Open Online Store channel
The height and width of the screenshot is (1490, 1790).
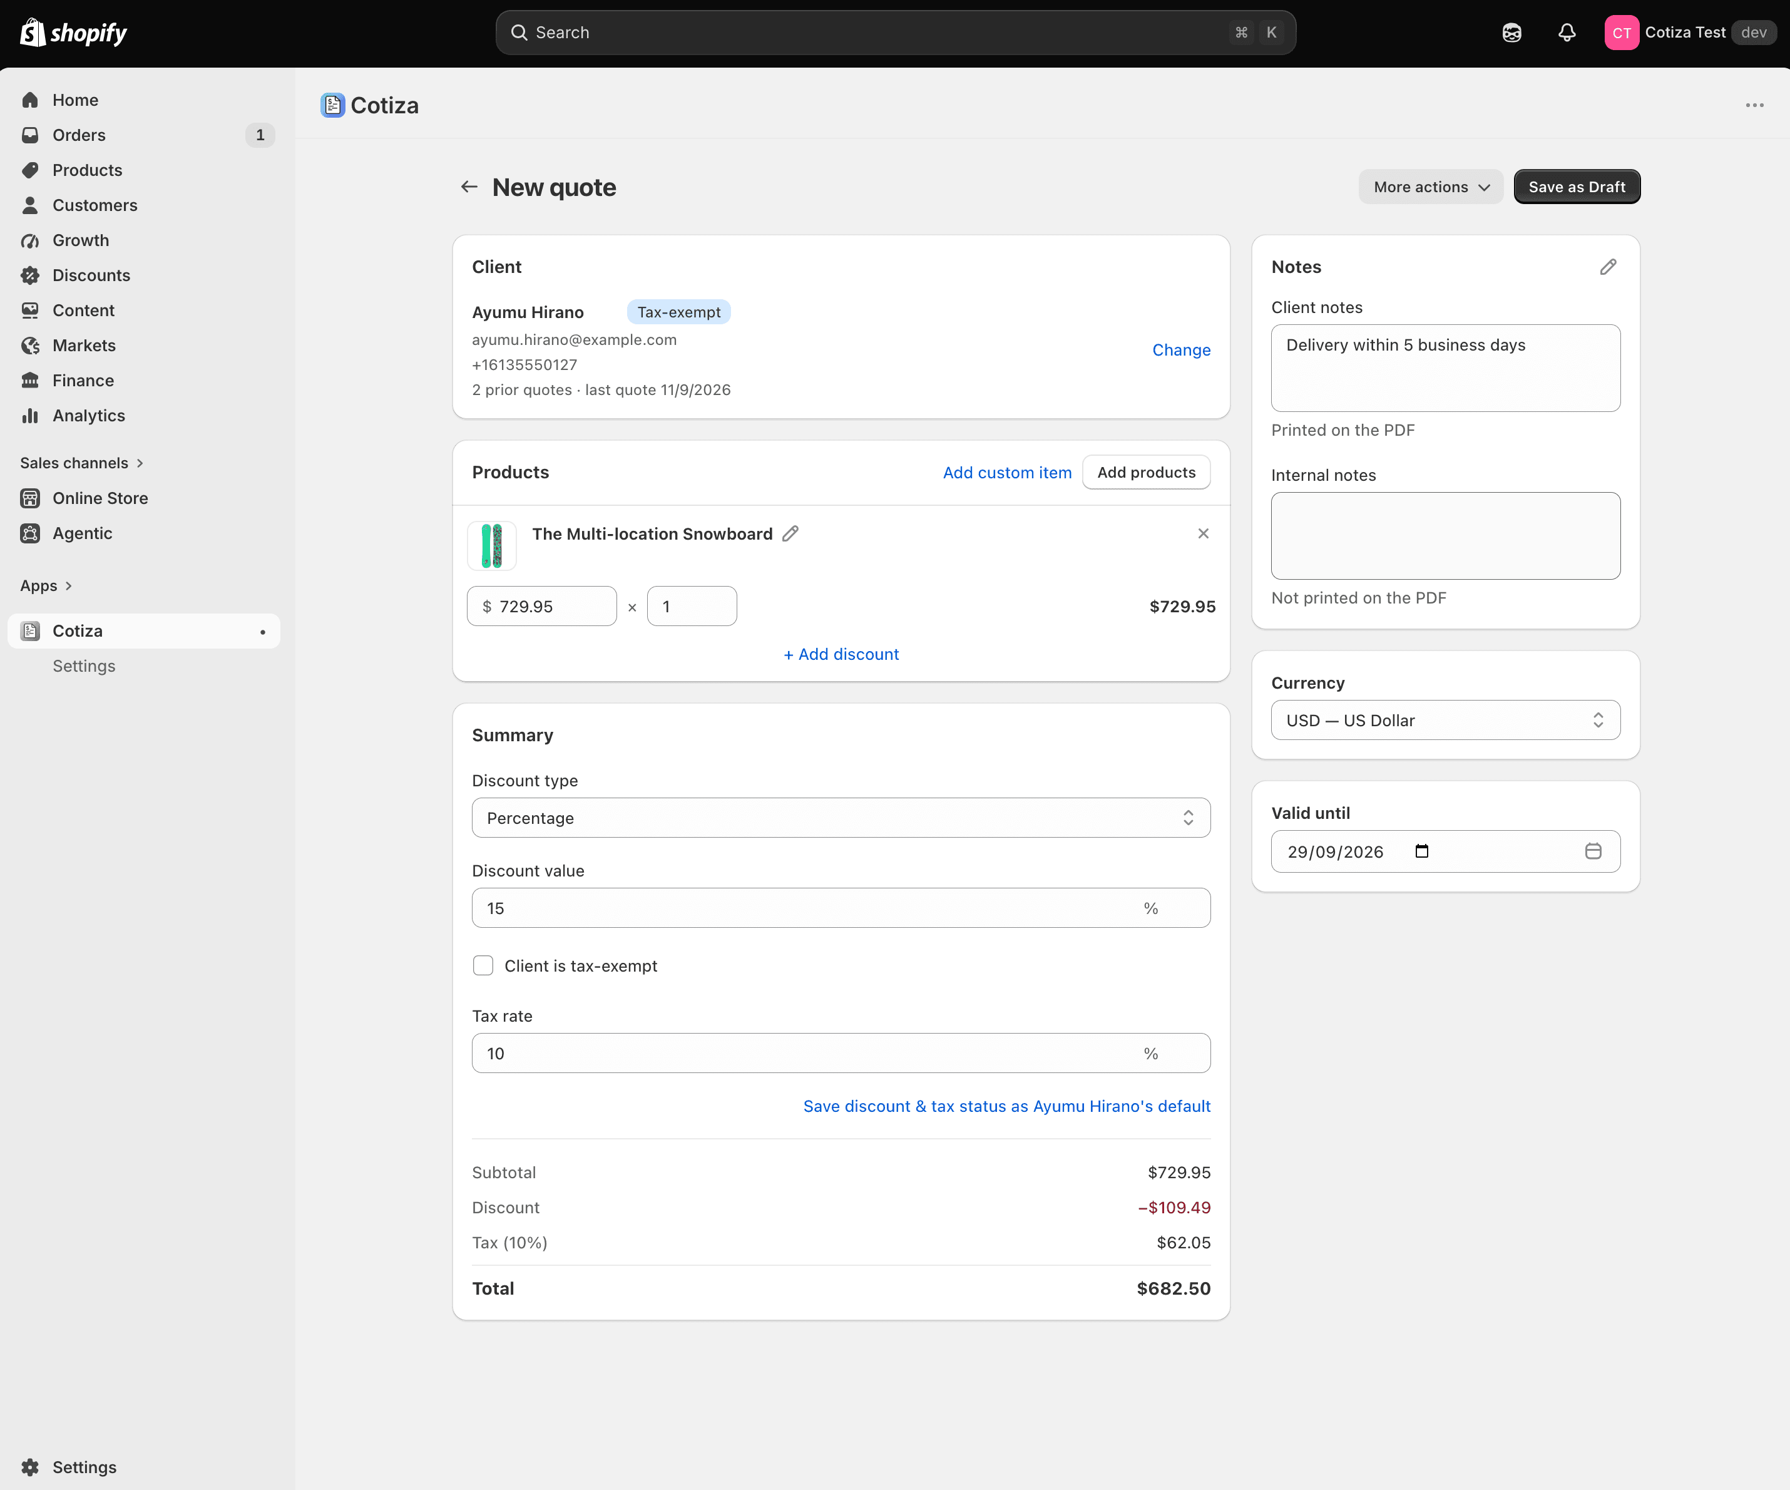tap(143, 498)
